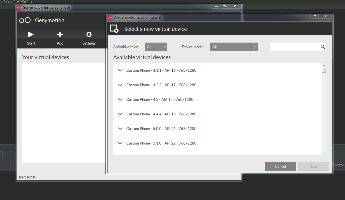Cancel the virtual device creation wizard

coord(280,166)
